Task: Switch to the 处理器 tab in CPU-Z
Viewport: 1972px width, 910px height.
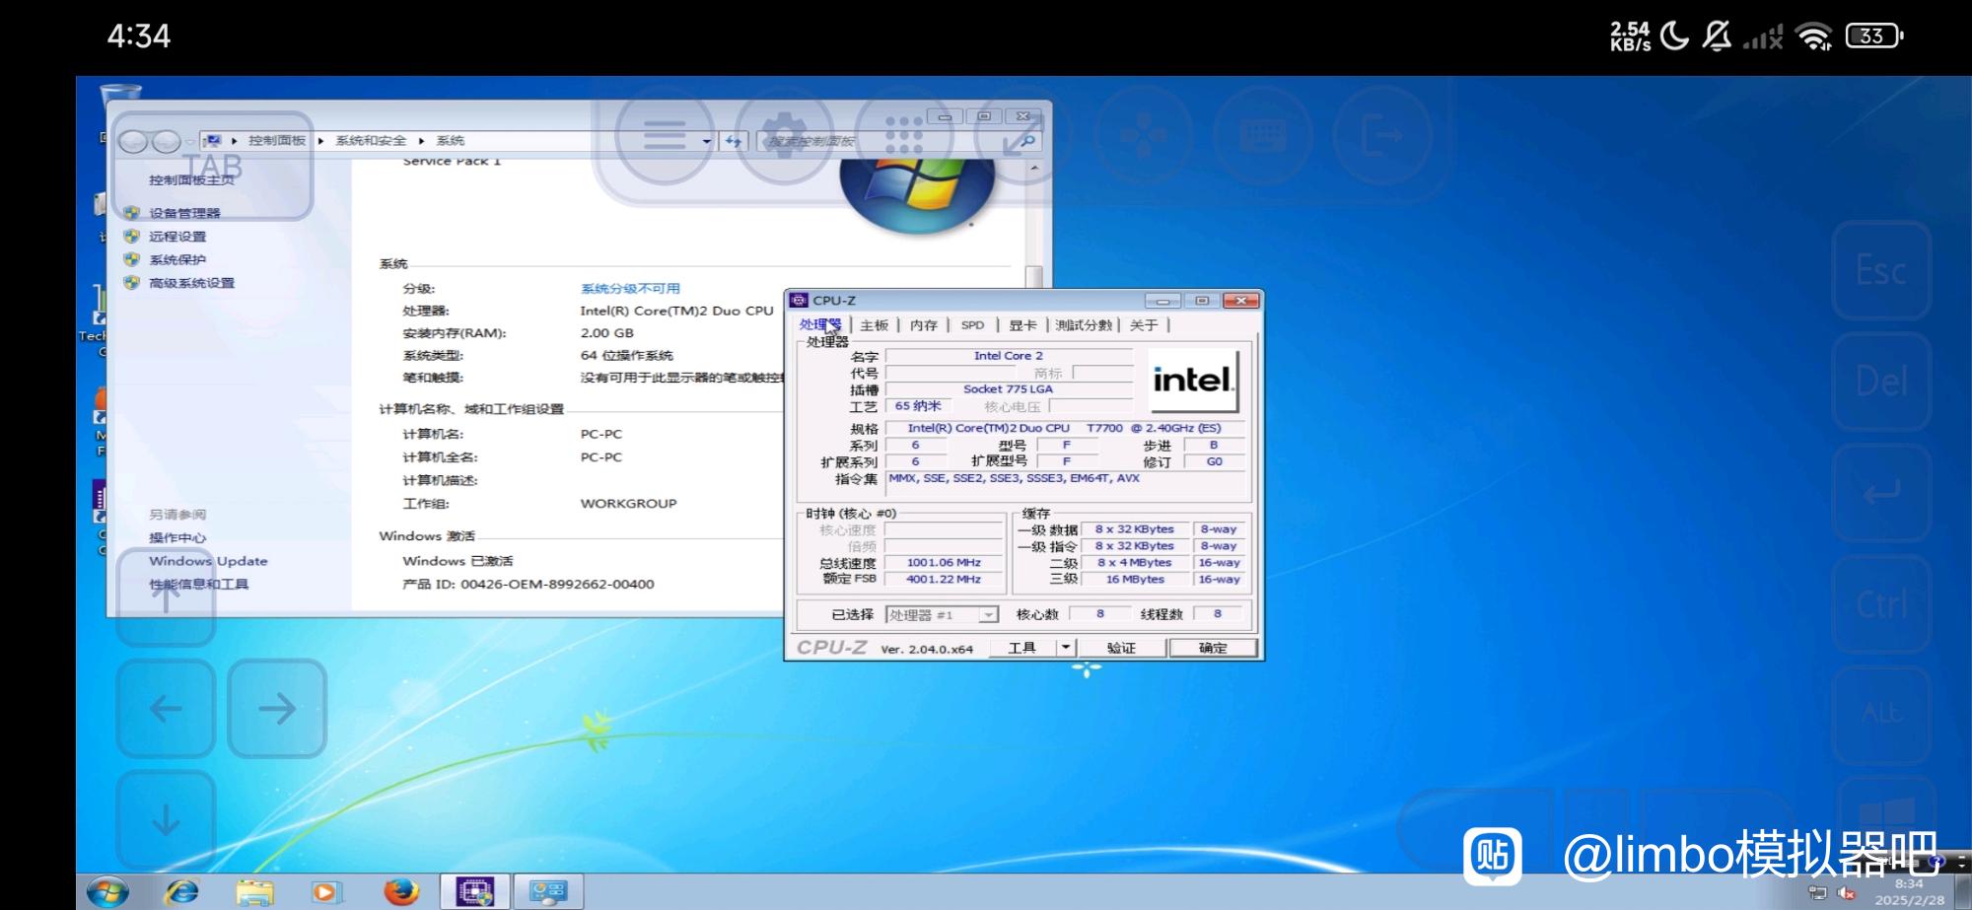Action: [x=820, y=324]
